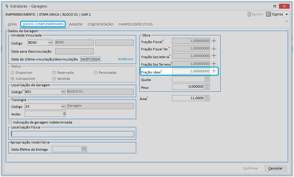Click the Fração Fiscal value field

click(x=191, y=41)
